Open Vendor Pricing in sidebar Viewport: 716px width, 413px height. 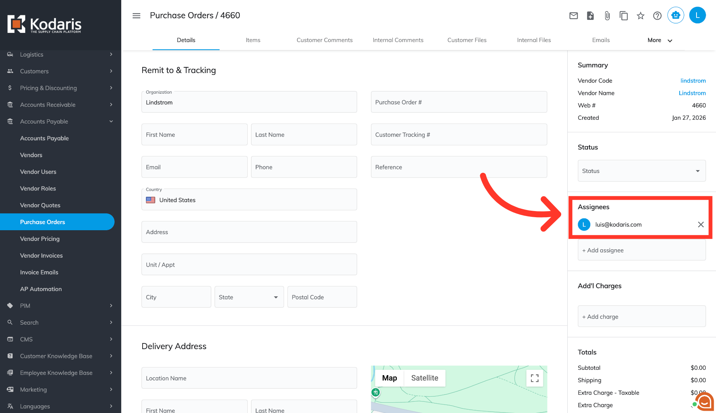40,239
